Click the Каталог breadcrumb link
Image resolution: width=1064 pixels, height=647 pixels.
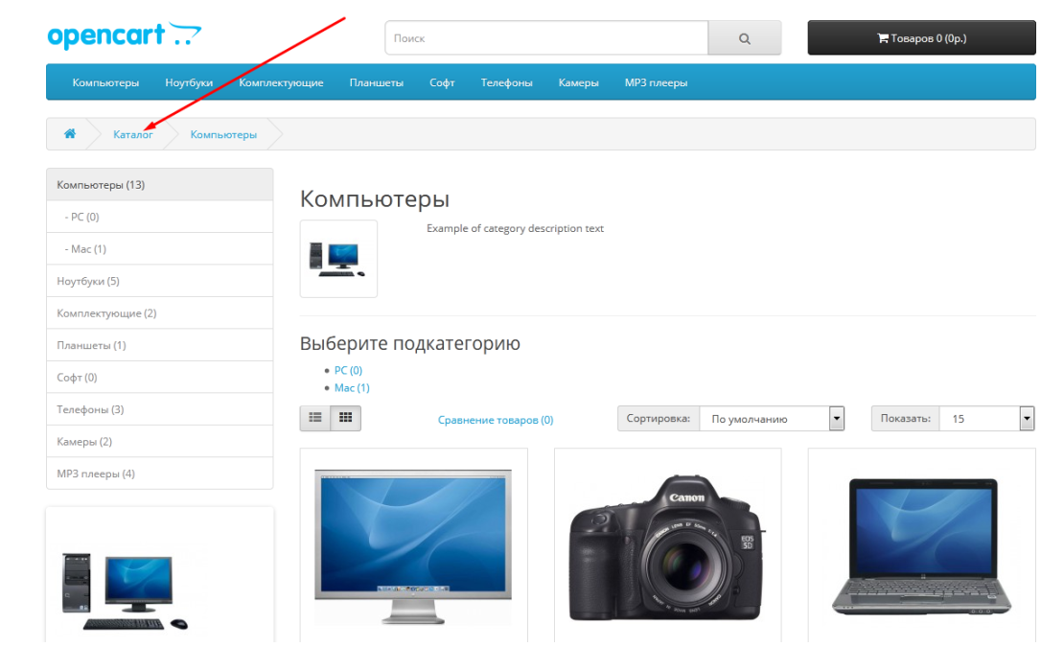pos(132,135)
